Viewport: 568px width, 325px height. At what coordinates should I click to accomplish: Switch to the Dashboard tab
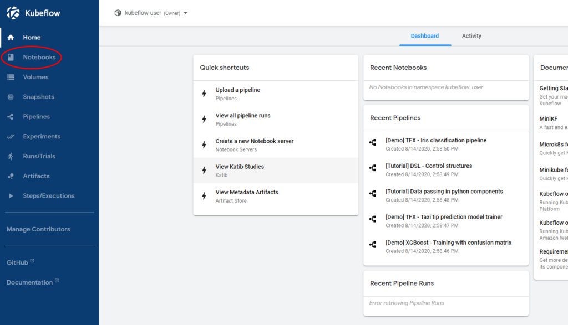425,36
